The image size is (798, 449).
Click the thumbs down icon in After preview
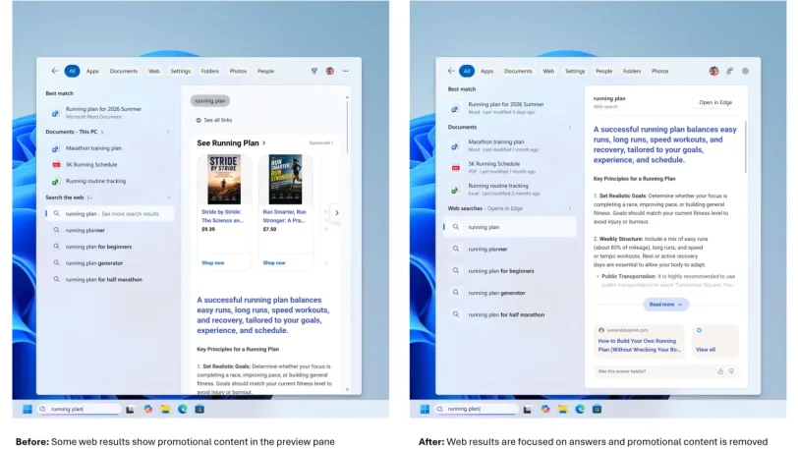(731, 371)
